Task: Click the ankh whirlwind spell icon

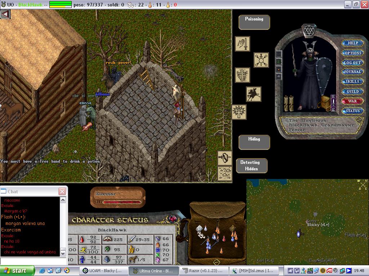Action: 243,75
